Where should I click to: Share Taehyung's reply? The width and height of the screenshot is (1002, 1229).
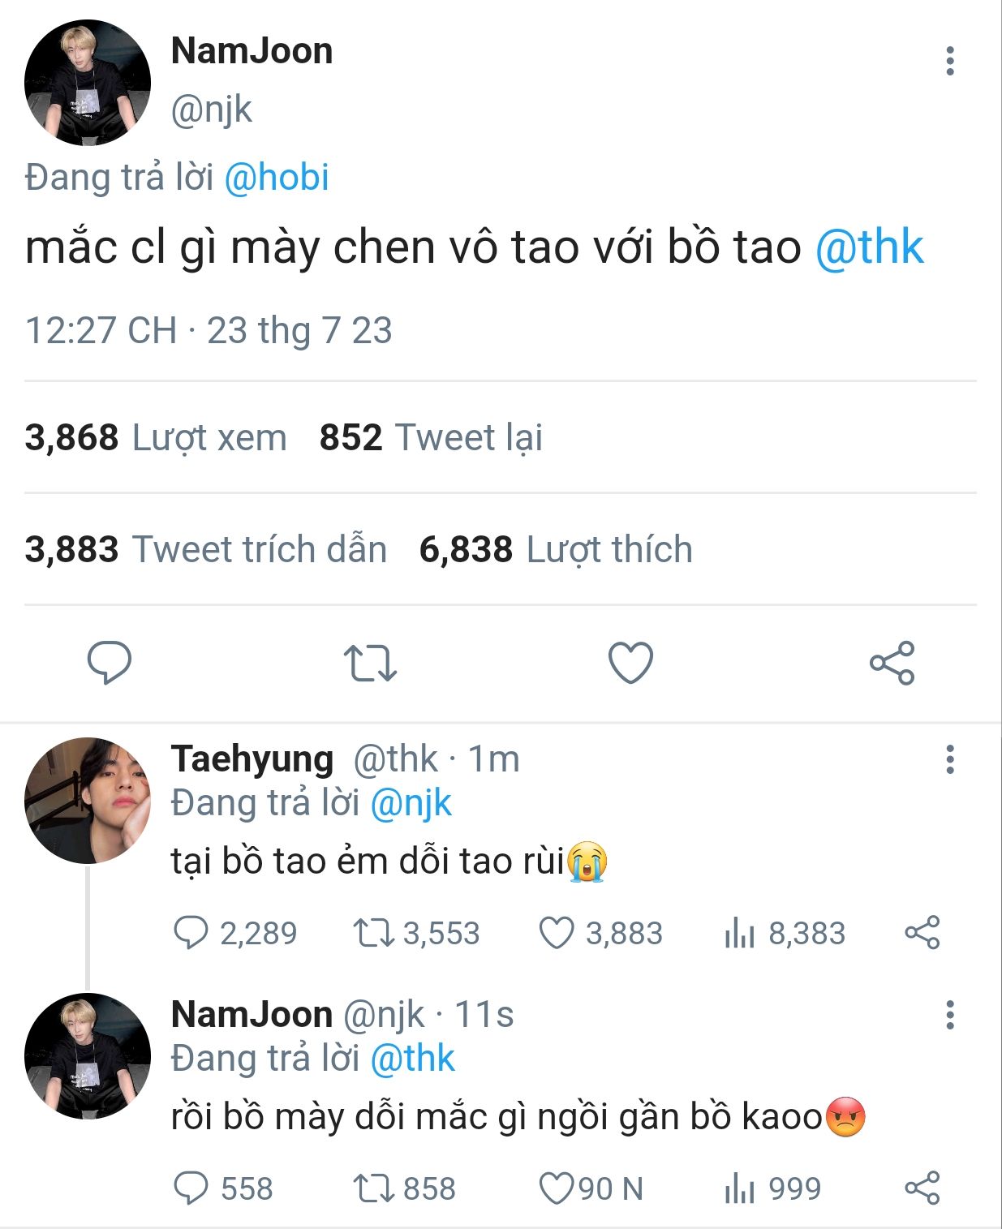922,933
